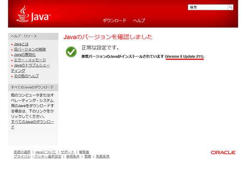Screen dimensions: 246x181
Task: Click the magnifying glass search icon
Action: tap(230, 7)
